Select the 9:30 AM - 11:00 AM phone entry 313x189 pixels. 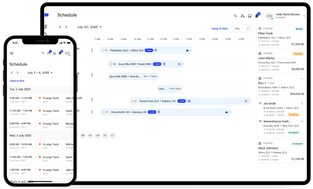[x=40, y=100]
